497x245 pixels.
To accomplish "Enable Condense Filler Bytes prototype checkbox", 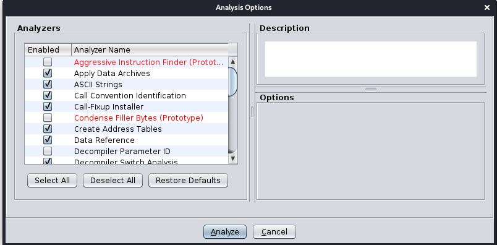I will 48,118.
